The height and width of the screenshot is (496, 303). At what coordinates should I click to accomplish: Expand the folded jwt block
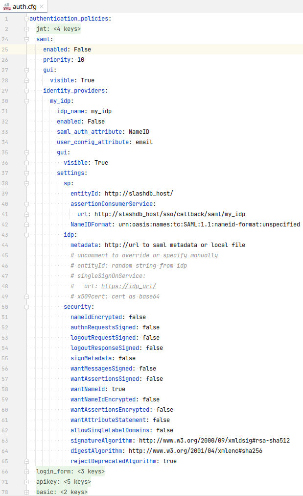[26, 29]
